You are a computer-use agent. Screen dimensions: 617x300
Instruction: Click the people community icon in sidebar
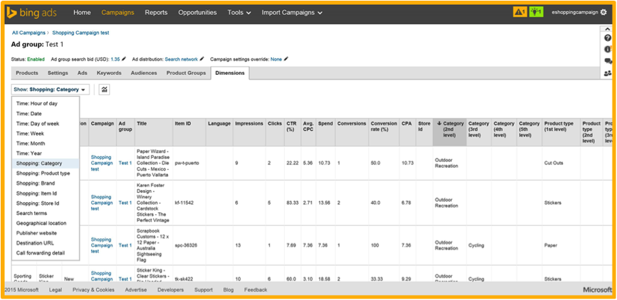(x=608, y=73)
